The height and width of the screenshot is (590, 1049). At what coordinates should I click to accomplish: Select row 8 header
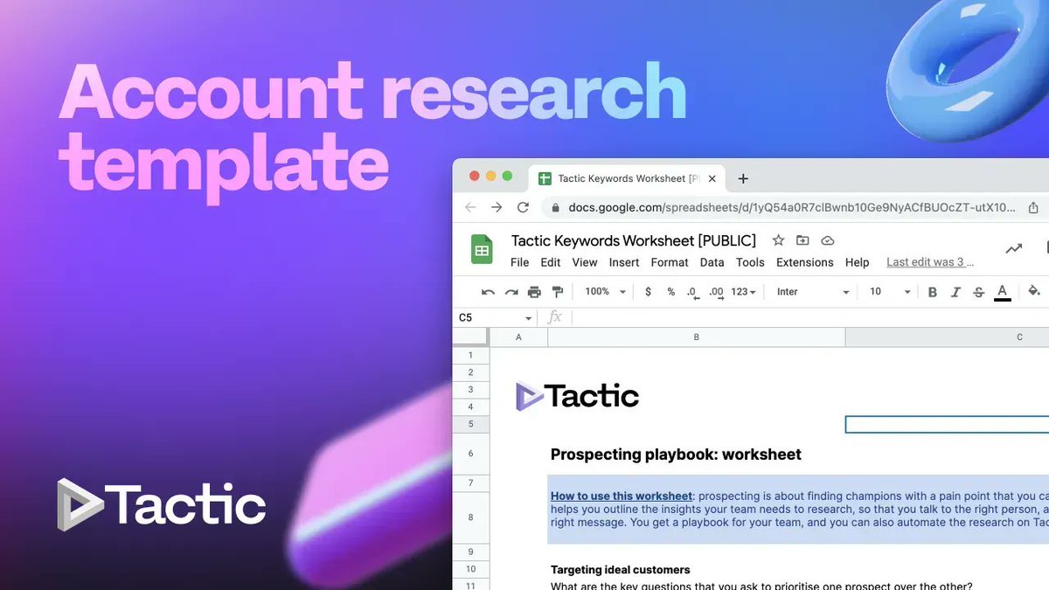tap(471, 517)
